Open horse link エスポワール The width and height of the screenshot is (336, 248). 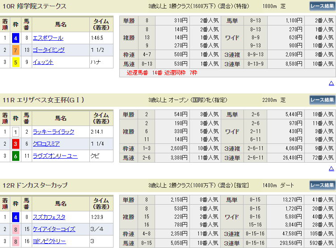coord(48,38)
